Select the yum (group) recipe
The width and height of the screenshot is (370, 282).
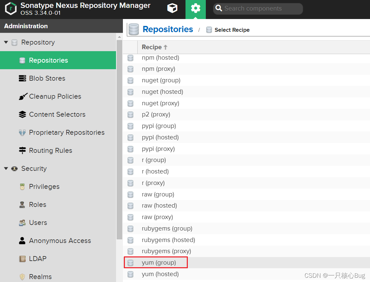pyautogui.click(x=246, y=263)
